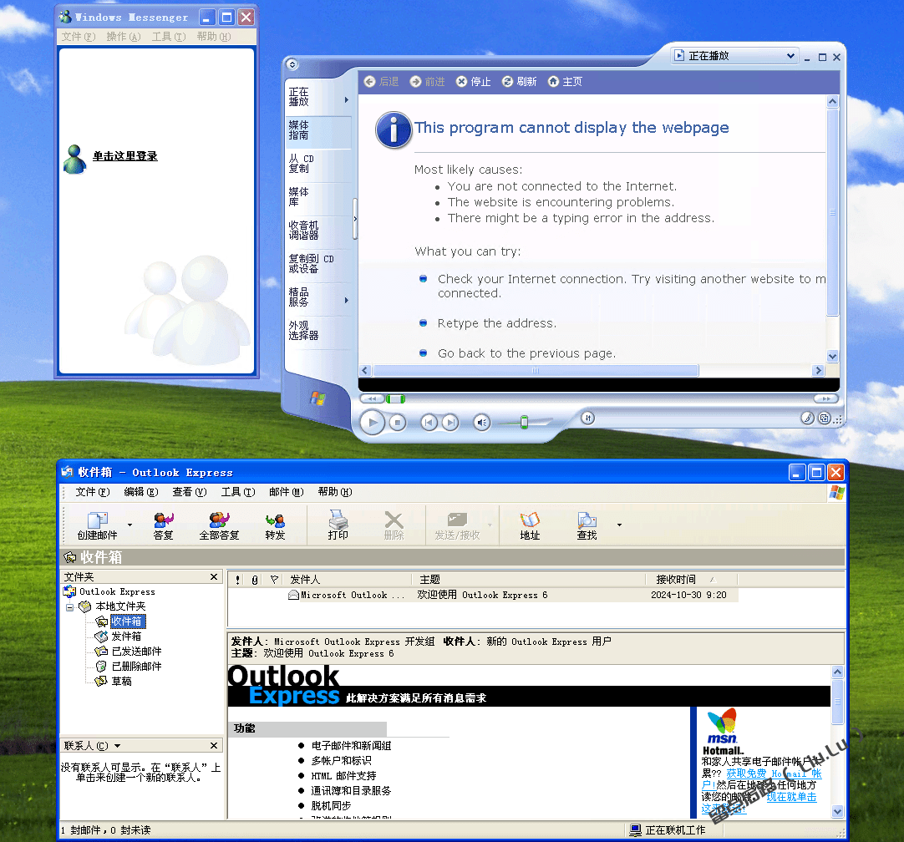Close the Contacts (联系人) pane
The height and width of the screenshot is (842, 904).
[x=214, y=746]
